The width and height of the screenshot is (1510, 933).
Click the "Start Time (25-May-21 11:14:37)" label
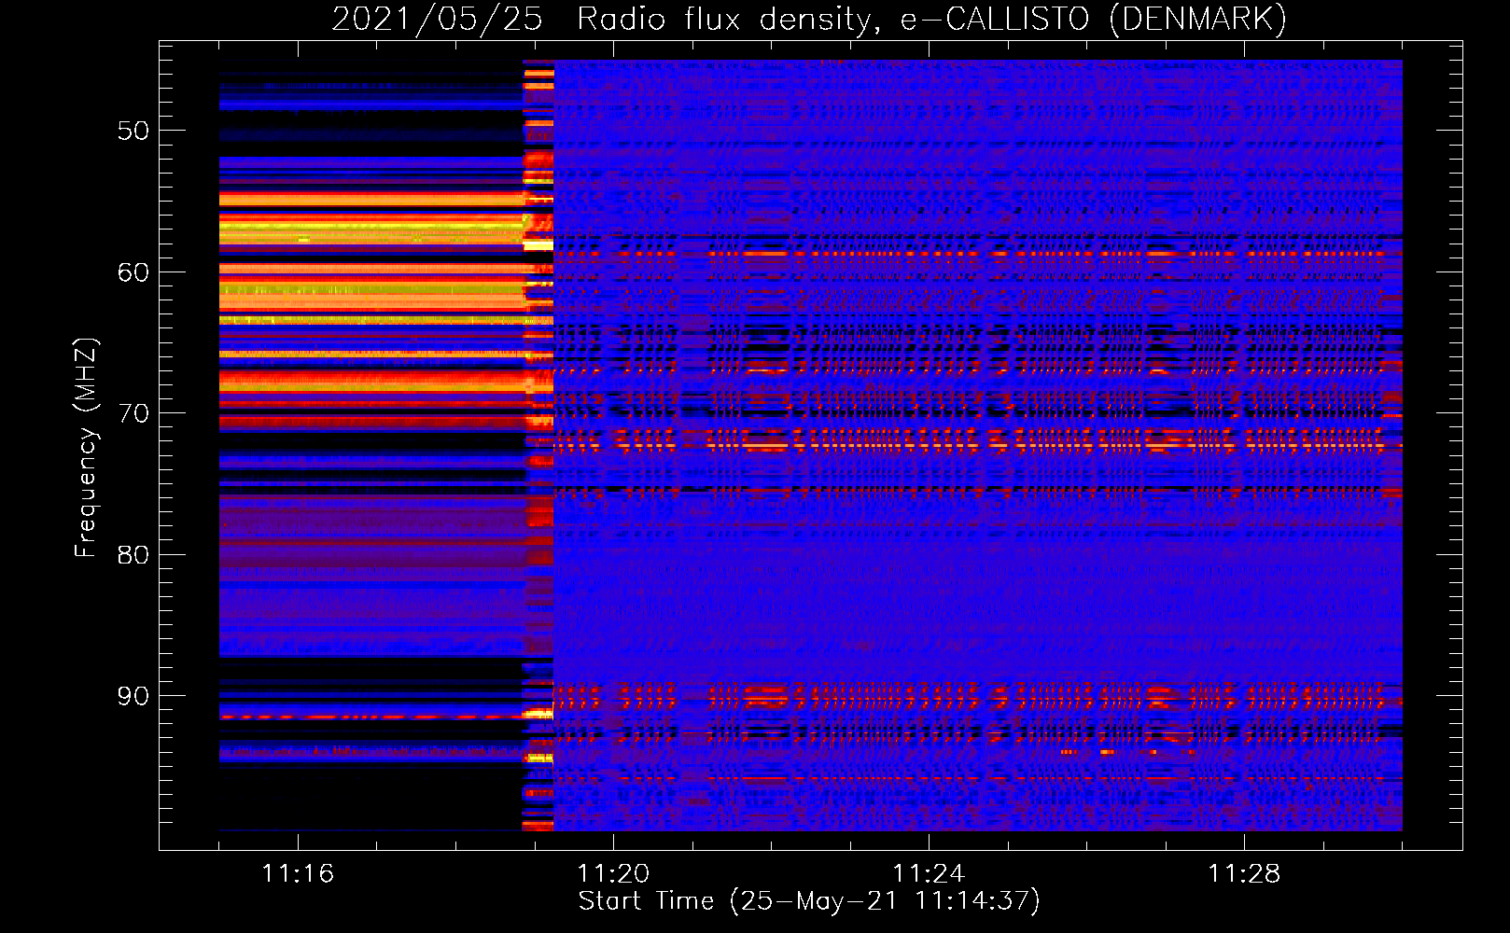click(x=809, y=901)
